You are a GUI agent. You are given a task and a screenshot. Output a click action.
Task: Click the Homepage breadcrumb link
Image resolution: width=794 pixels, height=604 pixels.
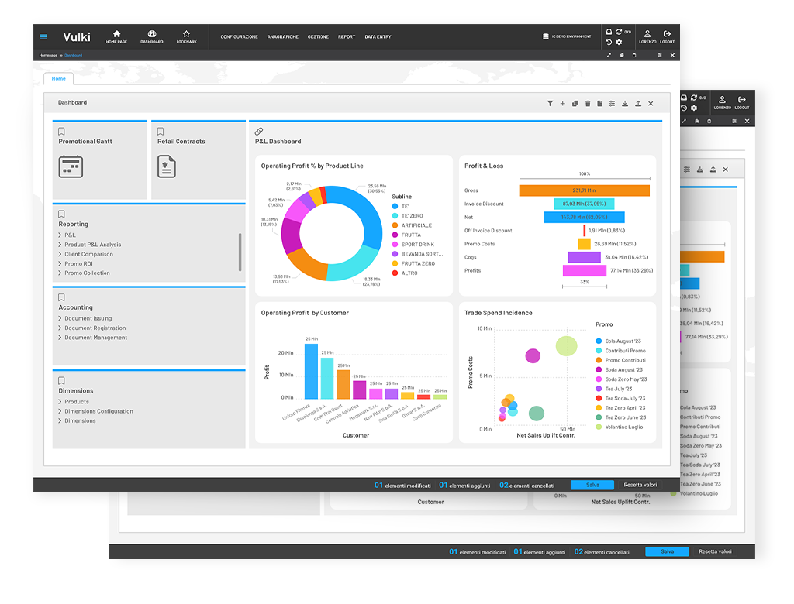[49, 56]
